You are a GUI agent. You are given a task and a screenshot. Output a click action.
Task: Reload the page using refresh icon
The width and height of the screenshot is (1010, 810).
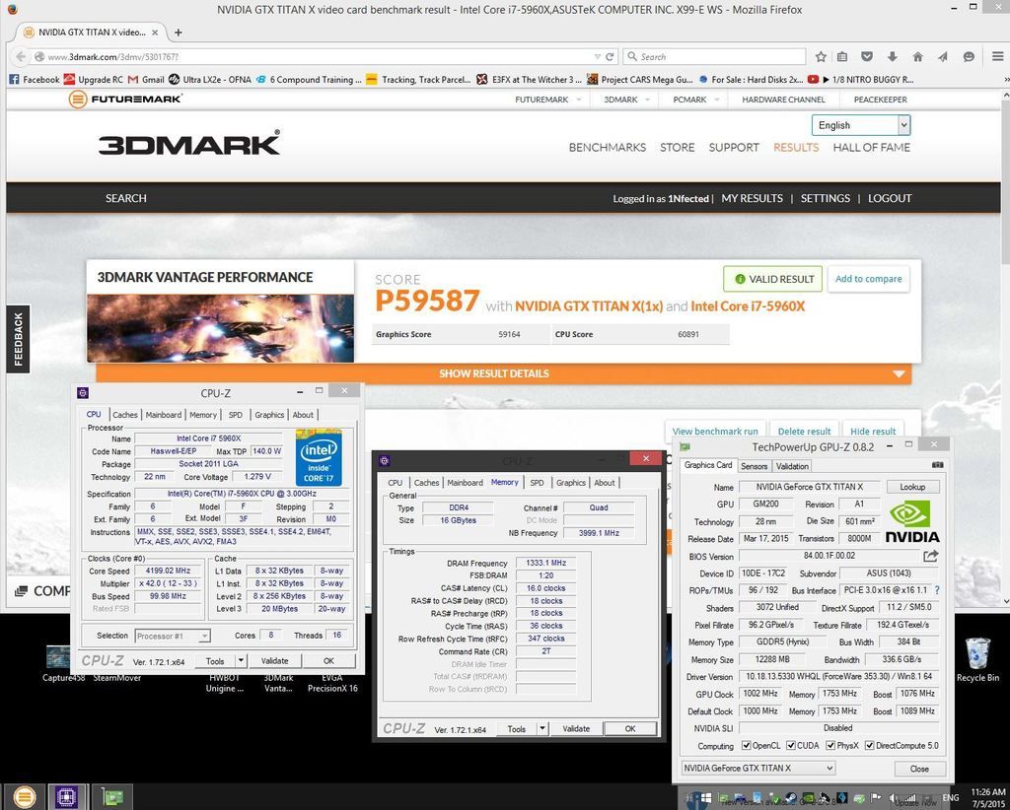[x=610, y=56]
